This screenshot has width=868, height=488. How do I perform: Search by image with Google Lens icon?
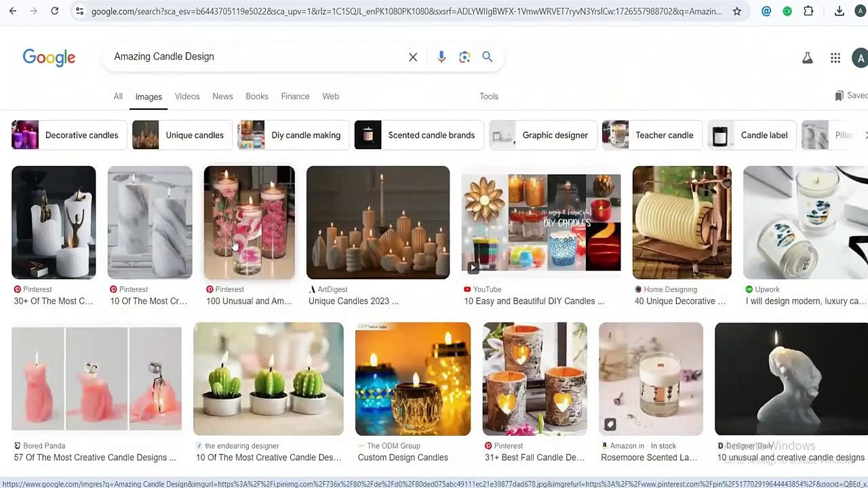(465, 57)
